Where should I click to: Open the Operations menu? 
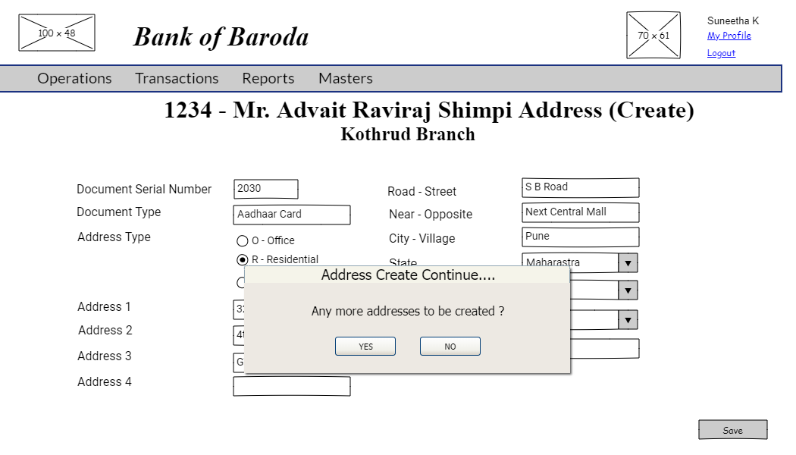[74, 78]
